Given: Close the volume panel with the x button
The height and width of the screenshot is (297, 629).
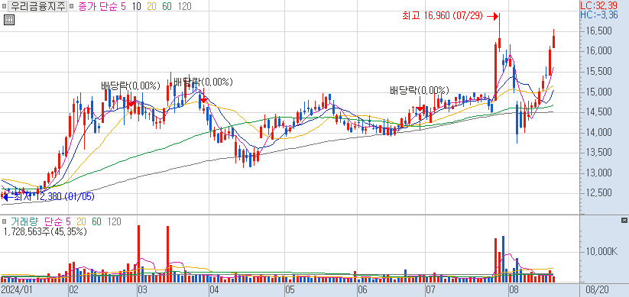Looking at the screenshot, I should (x=624, y=220).
